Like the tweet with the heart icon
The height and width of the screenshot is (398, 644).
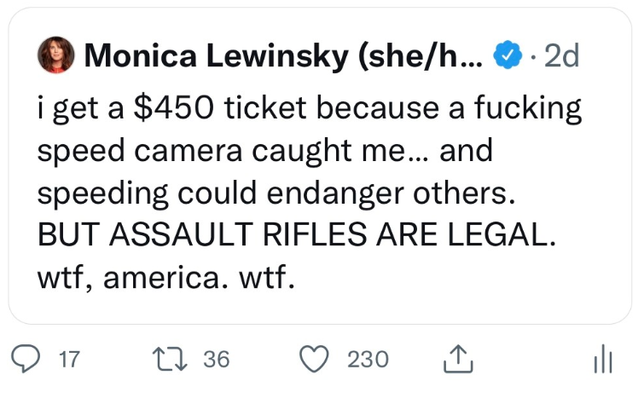[318, 359]
